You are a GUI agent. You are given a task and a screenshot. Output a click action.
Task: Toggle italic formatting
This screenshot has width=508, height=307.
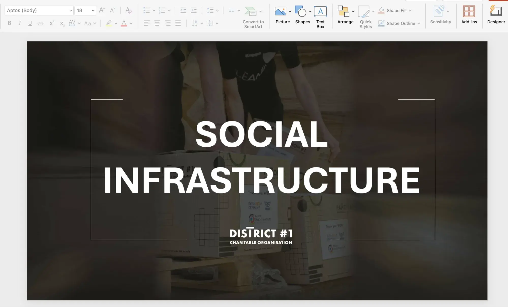pyautogui.click(x=20, y=23)
